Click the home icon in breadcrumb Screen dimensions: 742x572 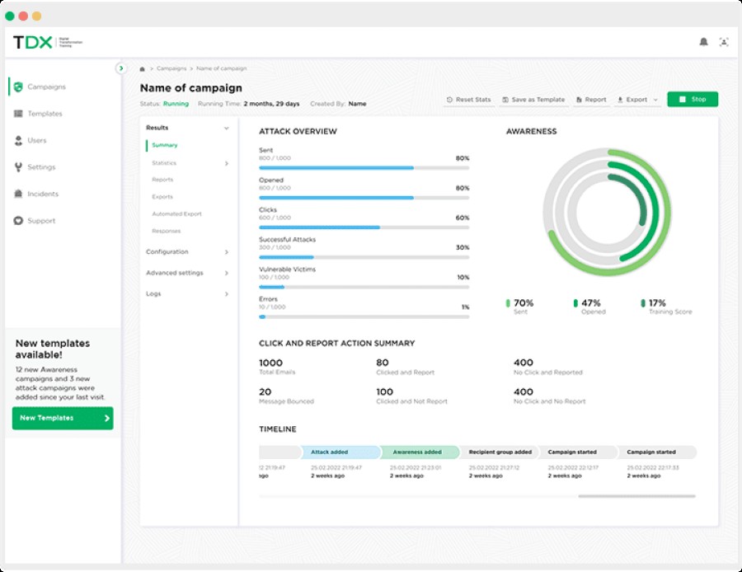pyautogui.click(x=143, y=69)
